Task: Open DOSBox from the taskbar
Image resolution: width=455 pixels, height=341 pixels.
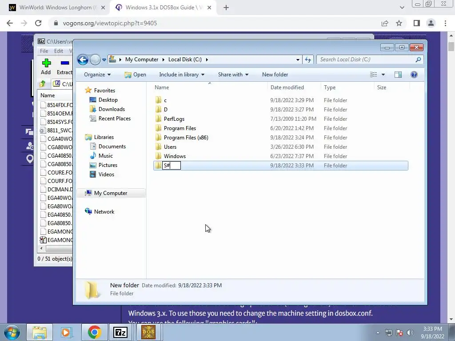Action: click(148, 332)
